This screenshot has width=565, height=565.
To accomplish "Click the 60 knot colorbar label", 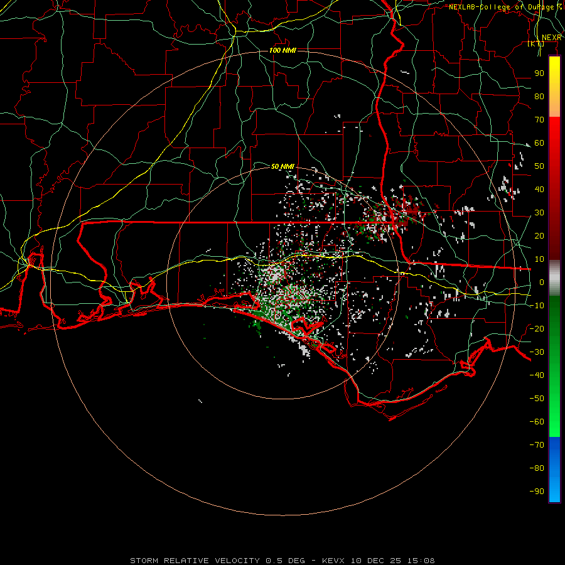I will 539,143.
